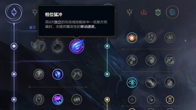The width and height of the screenshot is (196, 110).
Task: Click the keystone slot node on purple line
Action: point(14,46)
